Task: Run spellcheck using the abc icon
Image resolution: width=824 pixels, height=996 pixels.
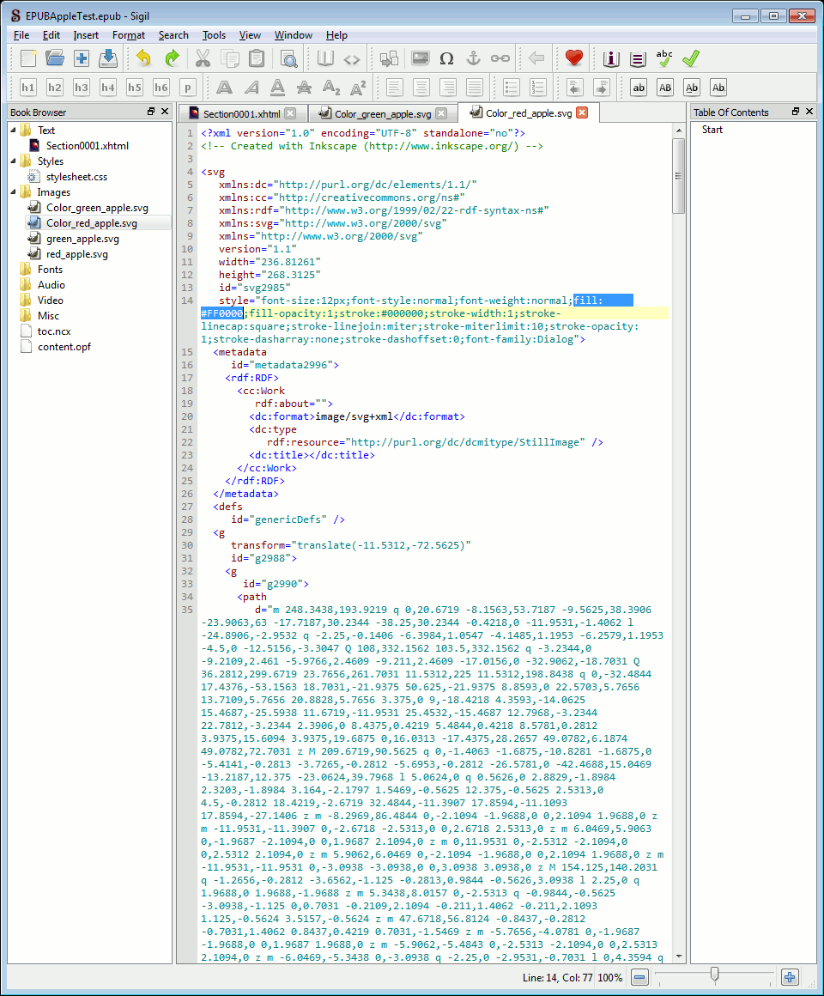Action: coord(663,58)
